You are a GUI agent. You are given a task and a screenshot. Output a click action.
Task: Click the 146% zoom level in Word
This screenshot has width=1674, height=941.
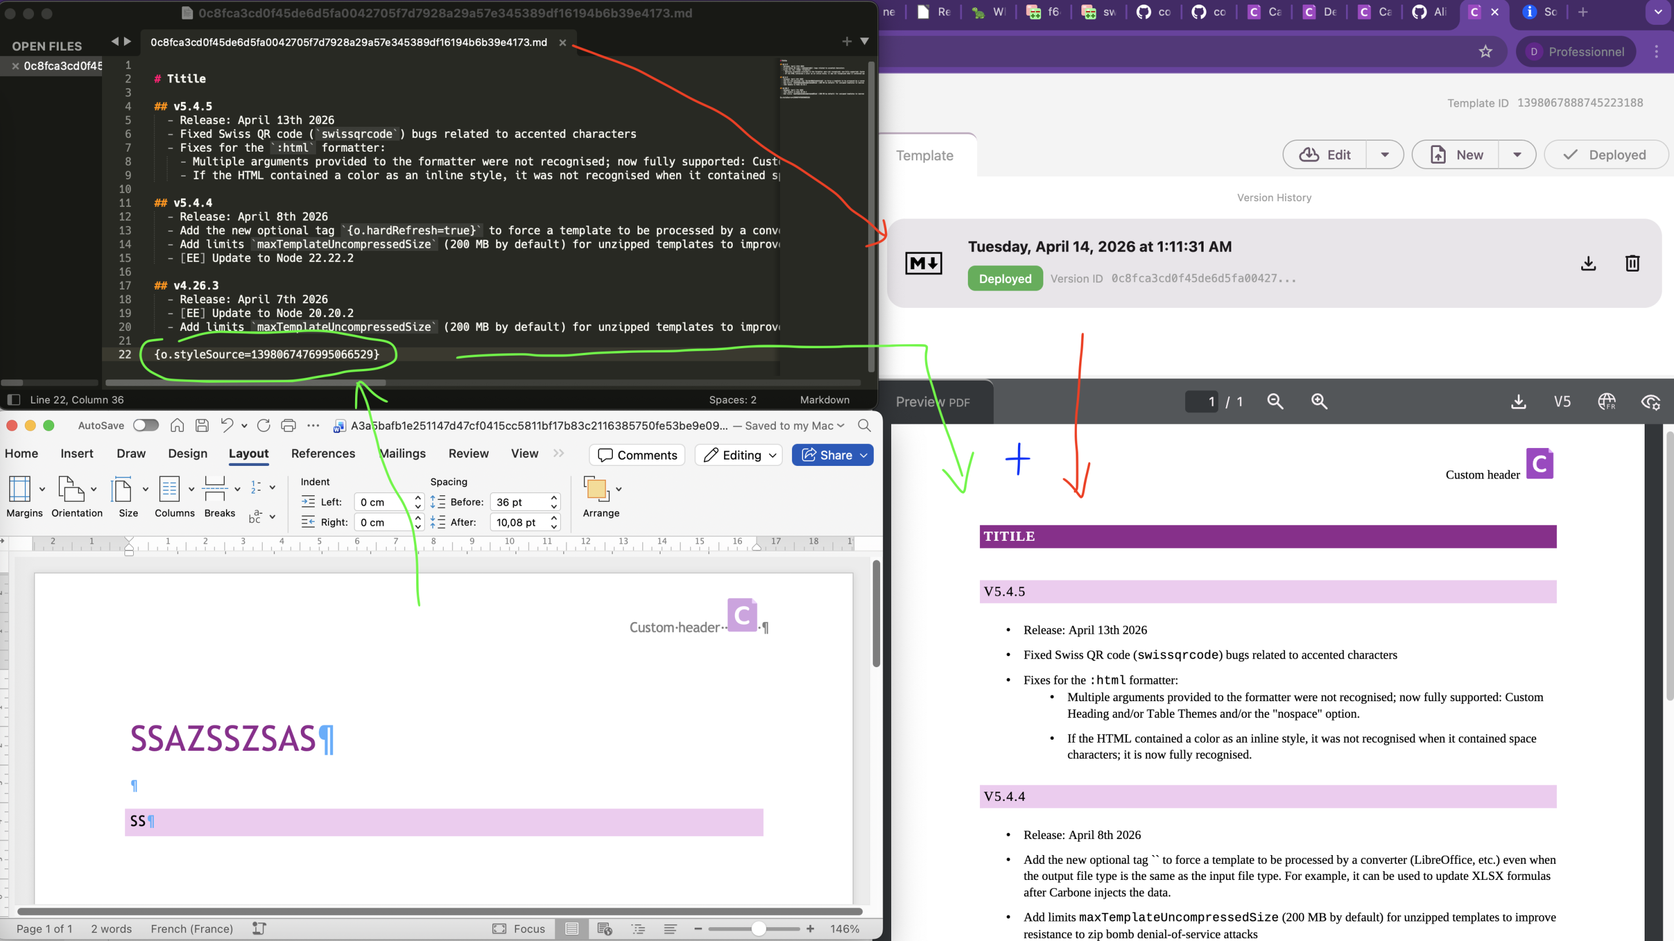pos(844,929)
